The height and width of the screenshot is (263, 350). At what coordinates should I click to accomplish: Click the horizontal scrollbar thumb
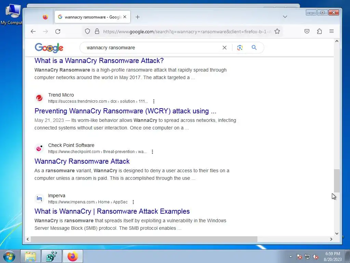pyautogui.click(x=144, y=239)
